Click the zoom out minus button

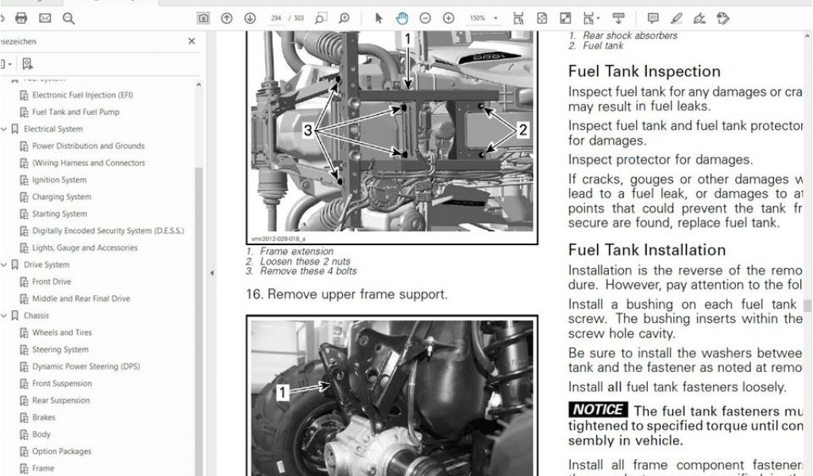click(x=426, y=18)
